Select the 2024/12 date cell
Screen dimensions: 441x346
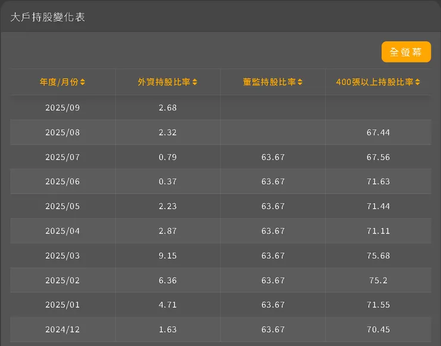pos(63,329)
